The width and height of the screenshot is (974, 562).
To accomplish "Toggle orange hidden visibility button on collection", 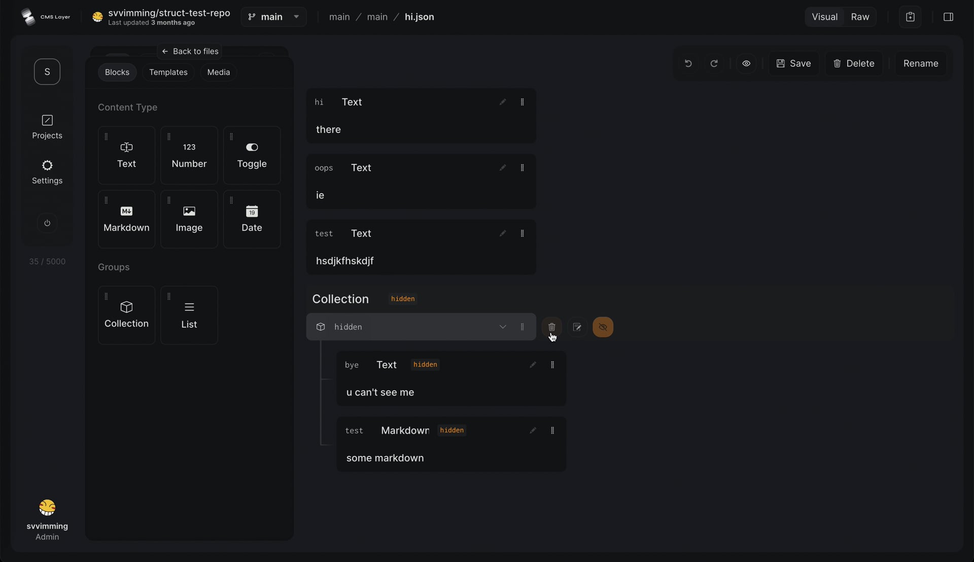I will [603, 327].
